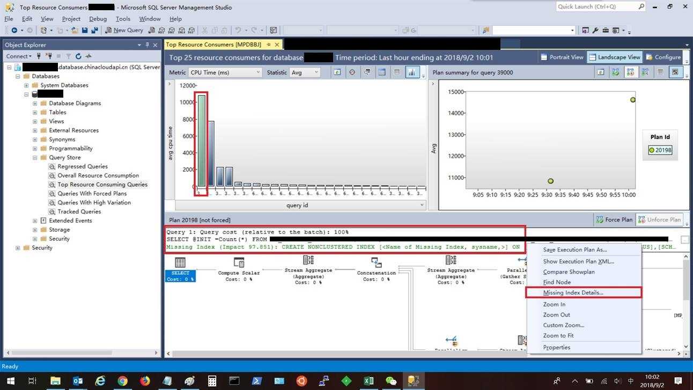Click the single Save disk icon

click(x=85, y=30)
